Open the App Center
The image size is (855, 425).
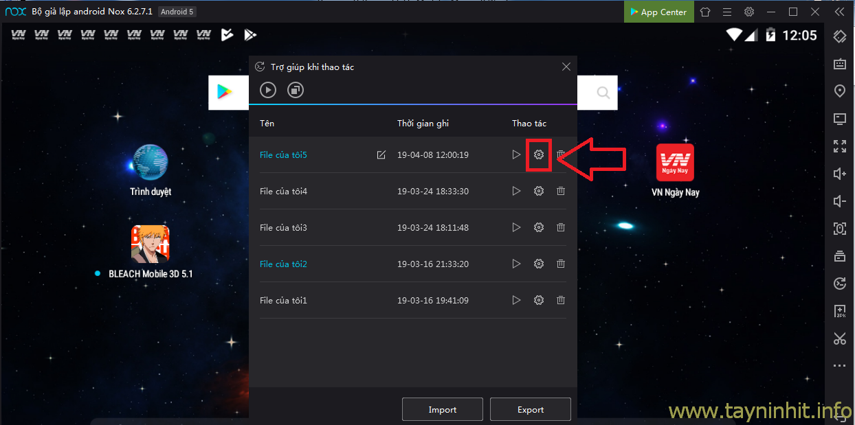(658, 12)
